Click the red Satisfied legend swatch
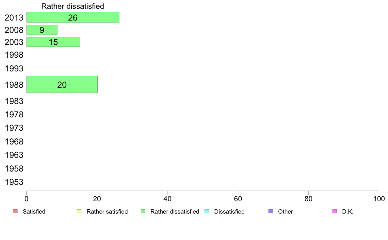The width and height of the screenshot is (388, 240). pyautogui.click(x=15, y=211)
